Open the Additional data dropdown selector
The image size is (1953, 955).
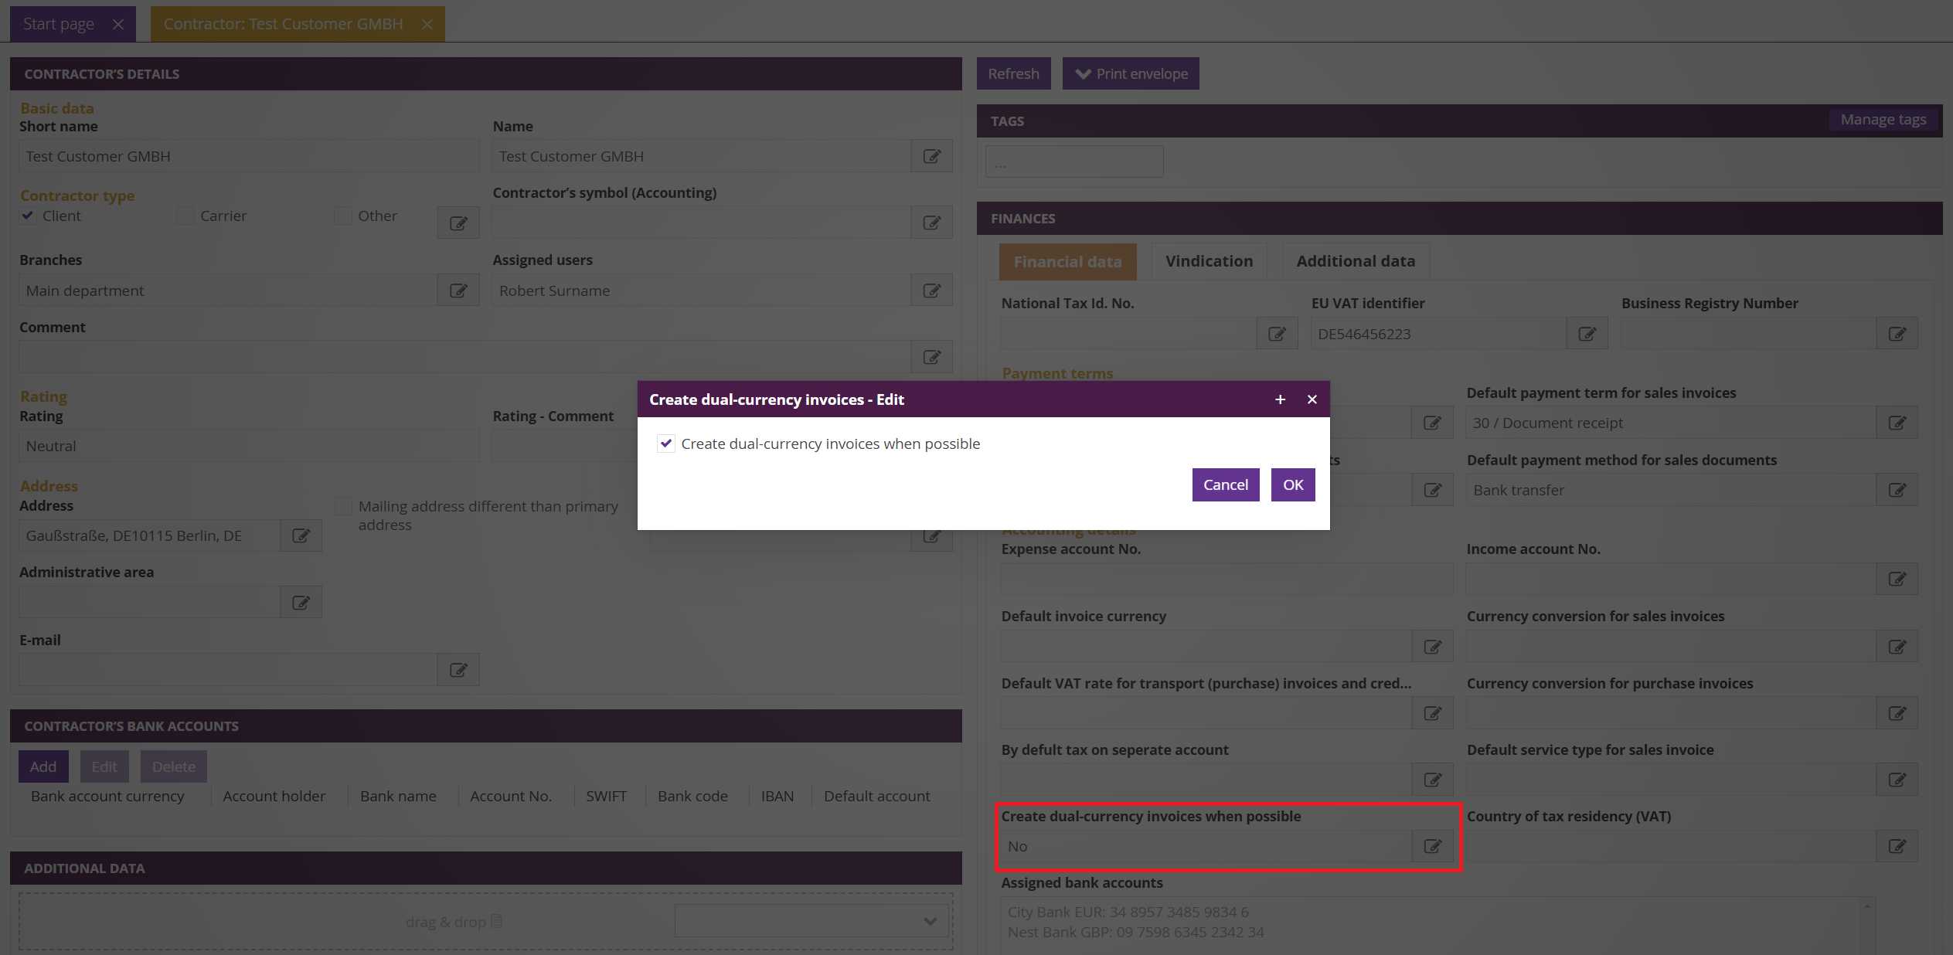point(811,921)
